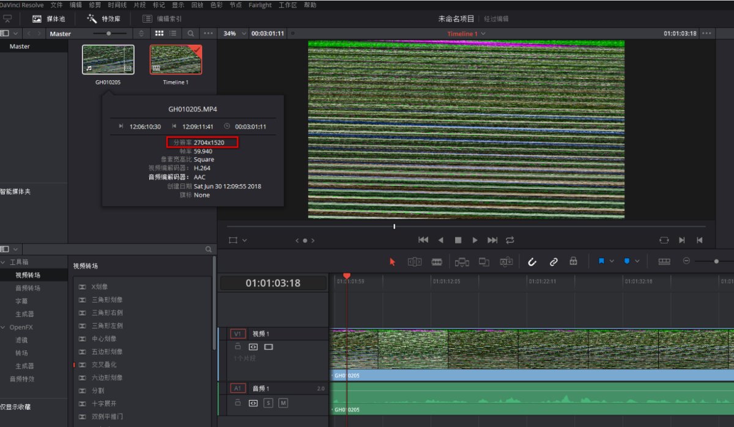Adjust media pool thumbnail size slider
This screenshot has width=734, height=427.
click(x=110, y=34)
